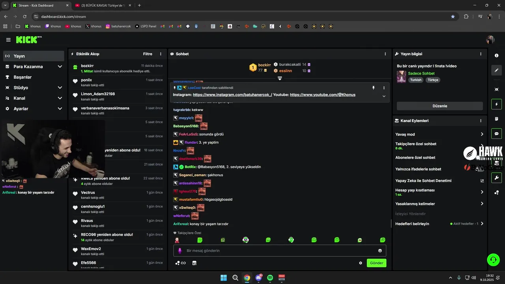The width and height of the screenshot is (505, 284).
Task: Open chat settings gear icon
Action: tap(360, 263)
